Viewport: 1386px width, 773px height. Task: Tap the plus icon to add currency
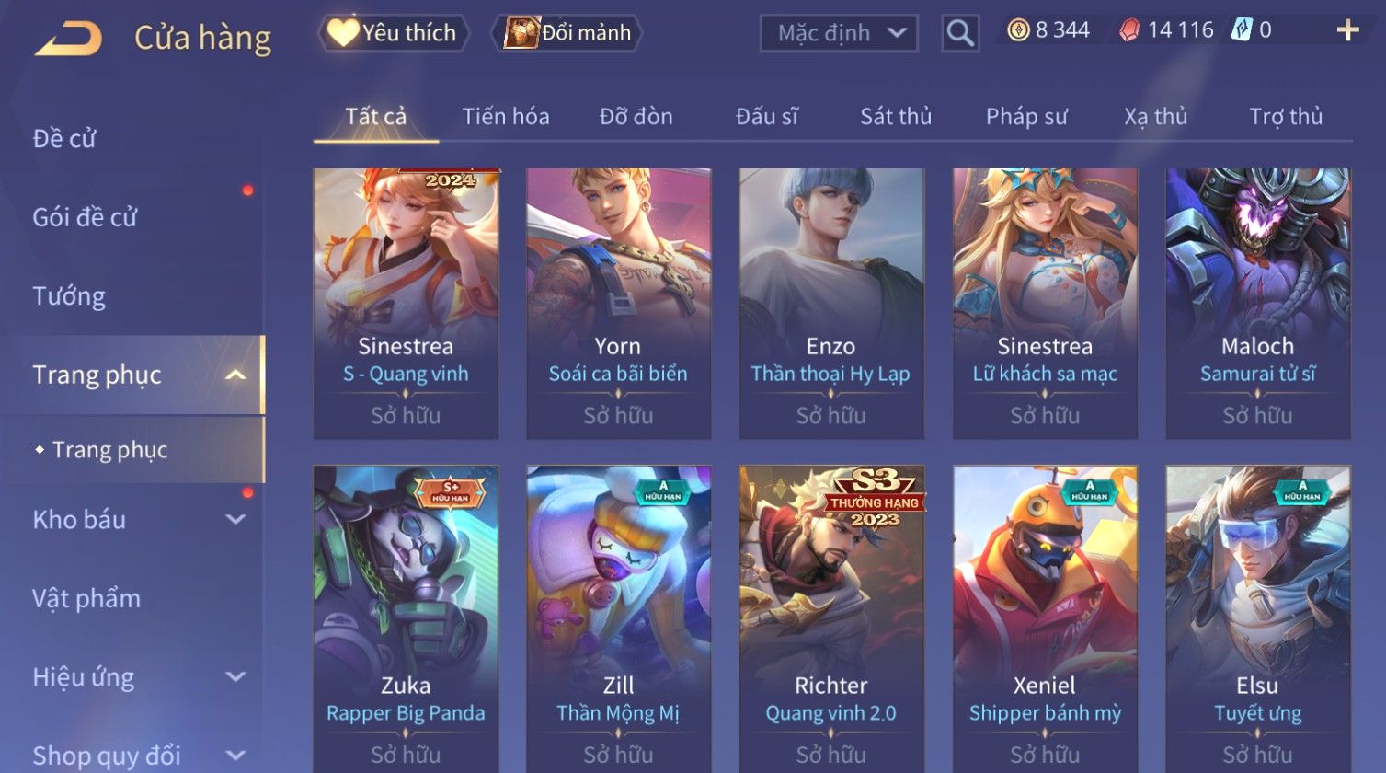(1347, 31)
